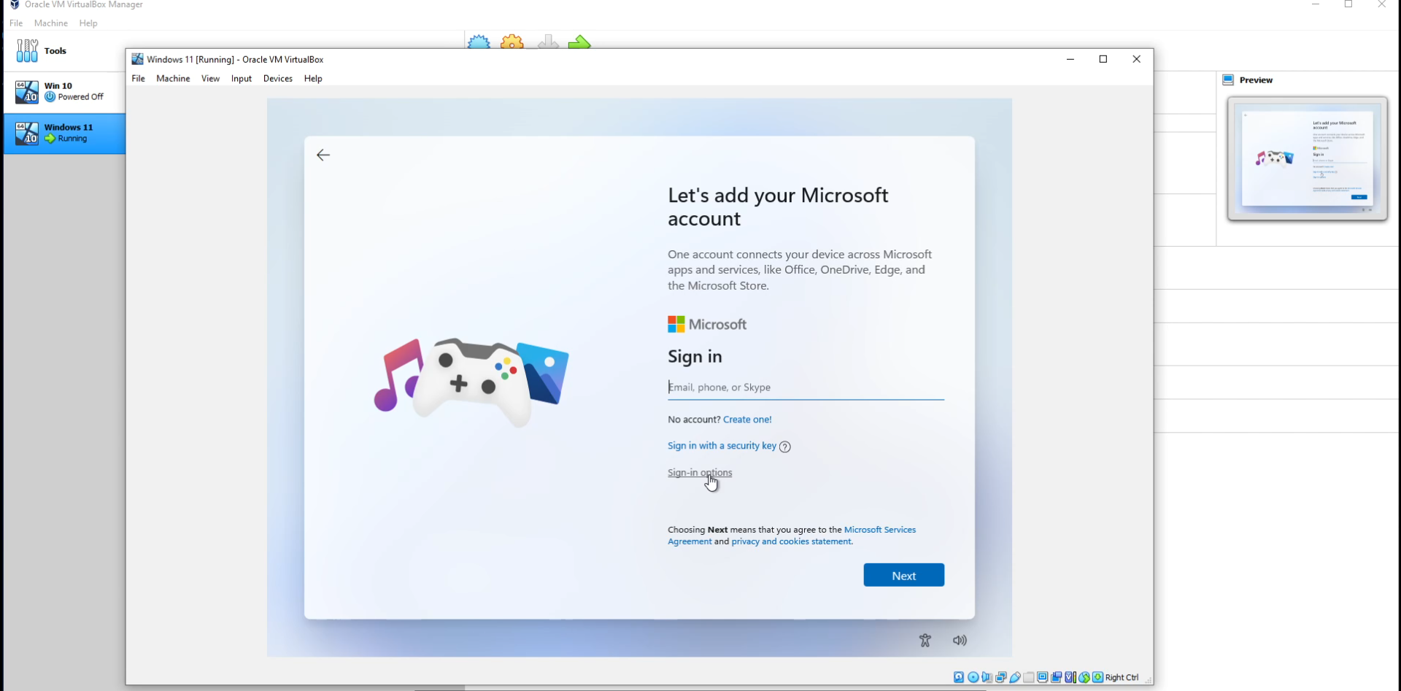Click the blue New machine toolbar icon
Viewport: 1401px width, 691px height.
pyautogui.click(x=479, y=42)
